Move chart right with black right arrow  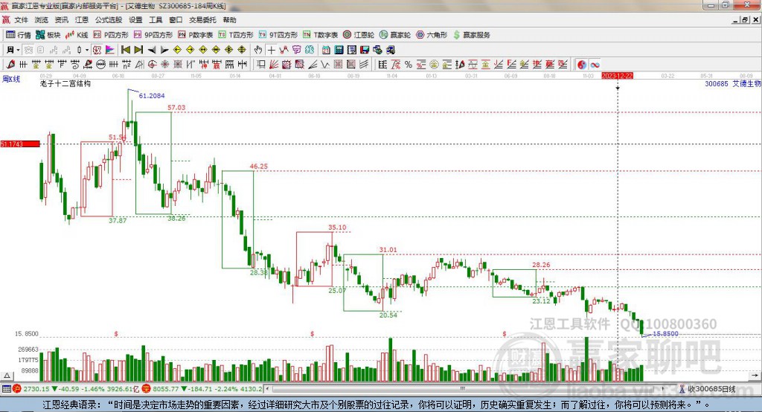(164, 50)
